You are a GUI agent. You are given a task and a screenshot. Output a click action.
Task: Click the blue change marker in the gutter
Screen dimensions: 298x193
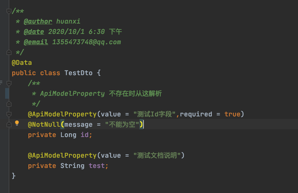(x=7, y=93)
